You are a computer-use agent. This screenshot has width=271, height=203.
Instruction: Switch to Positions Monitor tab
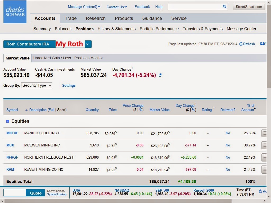click(89, 58)
